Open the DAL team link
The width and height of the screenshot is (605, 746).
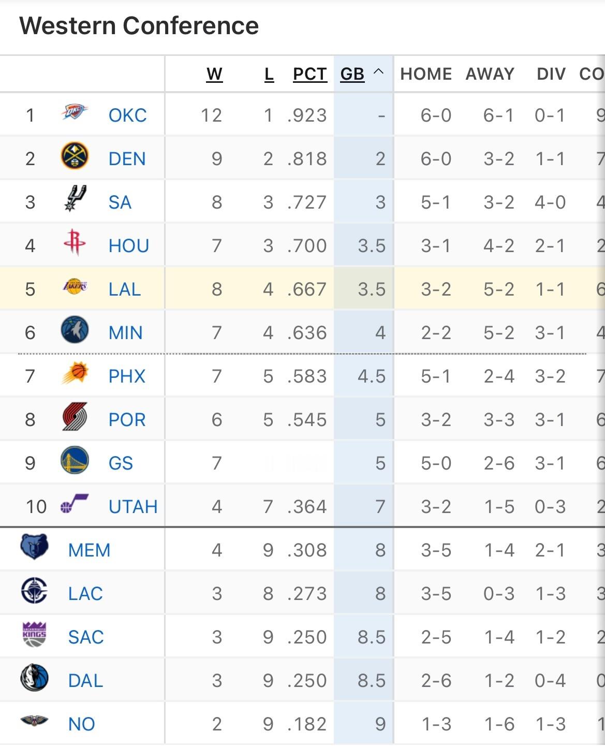[85, 680]
